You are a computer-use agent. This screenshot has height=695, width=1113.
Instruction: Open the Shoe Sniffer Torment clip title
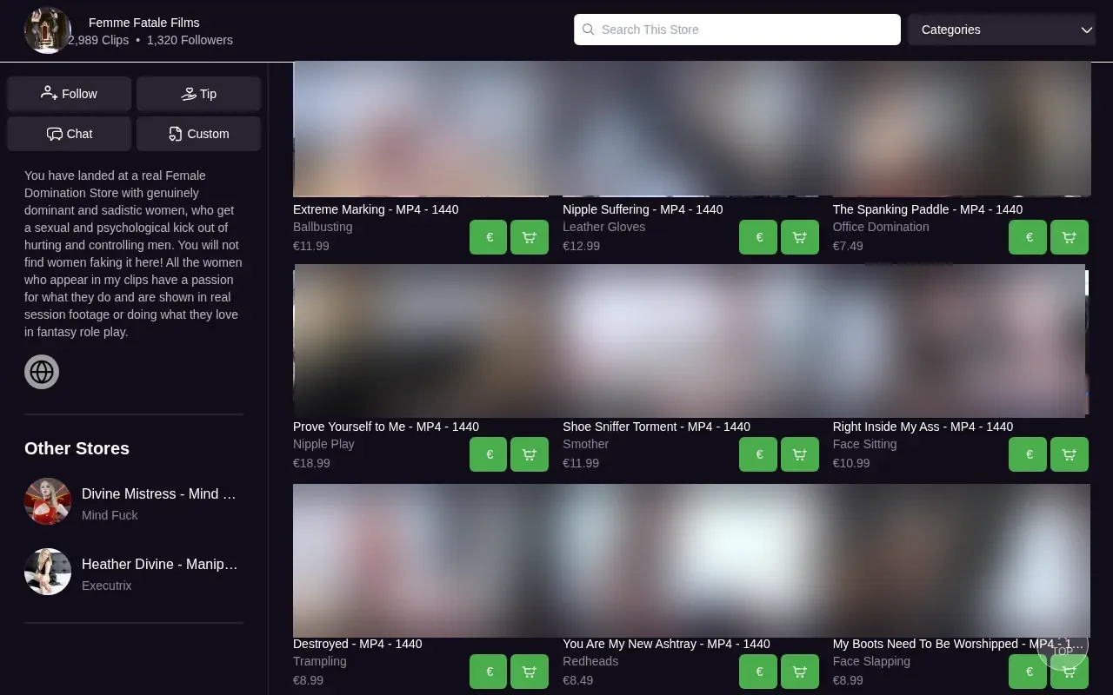pos(656,427)
